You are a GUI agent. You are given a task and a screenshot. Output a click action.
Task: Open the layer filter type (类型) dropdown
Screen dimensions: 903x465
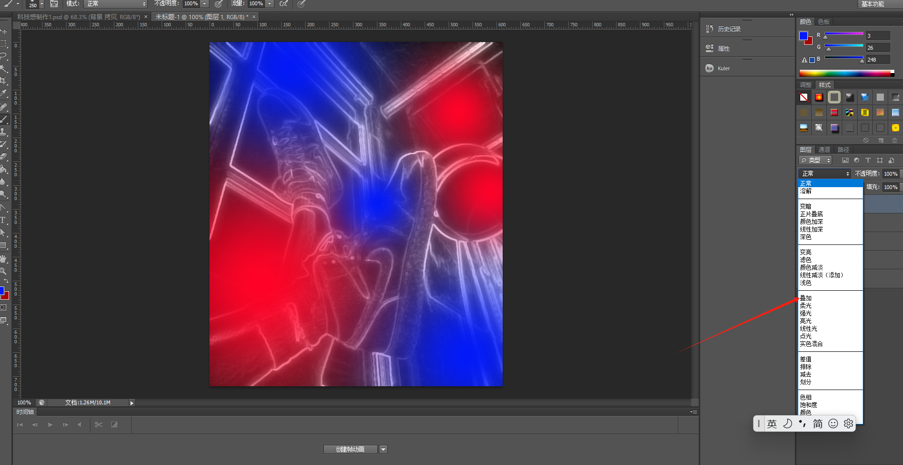pyautogui.click(x=815, y=160)
